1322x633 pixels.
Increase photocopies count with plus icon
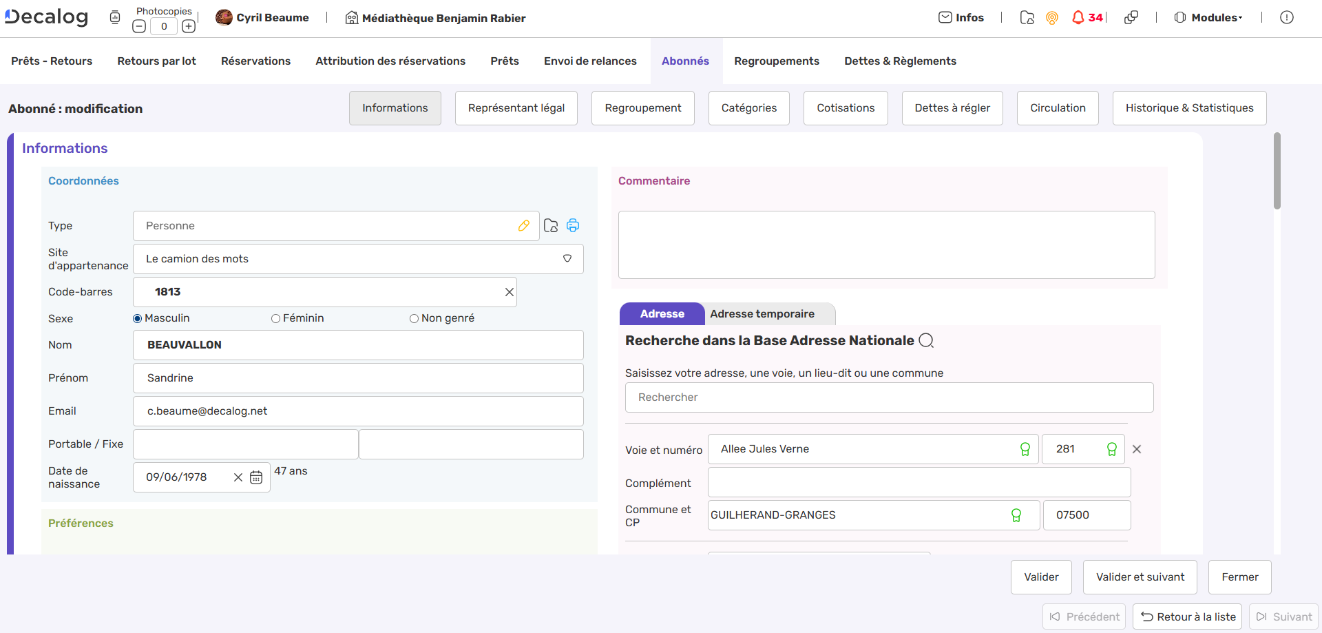pos(189,27)
